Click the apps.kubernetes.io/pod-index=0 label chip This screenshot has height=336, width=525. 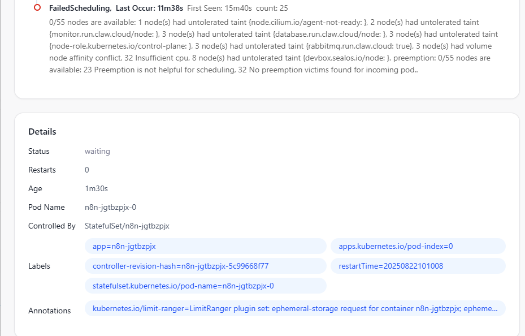click(x=418, y=246)
